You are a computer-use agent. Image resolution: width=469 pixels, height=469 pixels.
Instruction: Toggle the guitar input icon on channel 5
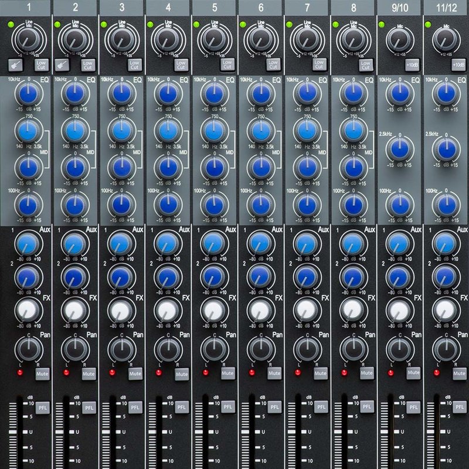coord(202,64)
